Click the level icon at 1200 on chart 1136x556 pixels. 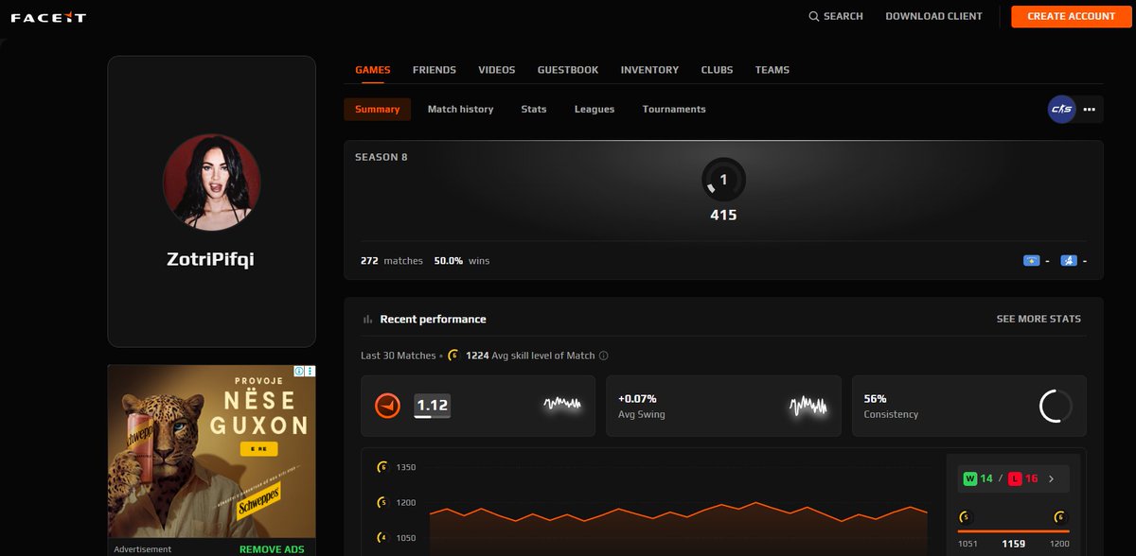(x=382, y=502)
